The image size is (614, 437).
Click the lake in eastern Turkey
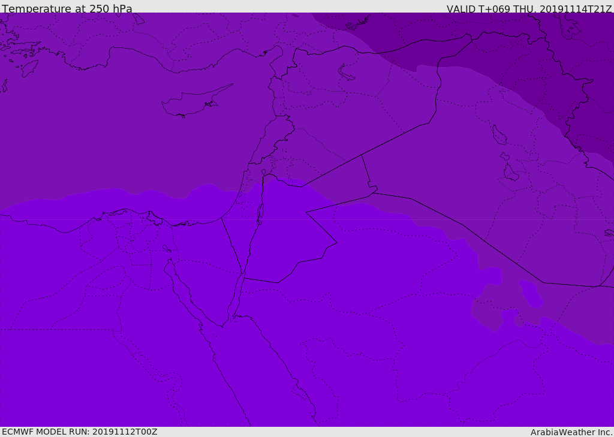coord(345,73)
